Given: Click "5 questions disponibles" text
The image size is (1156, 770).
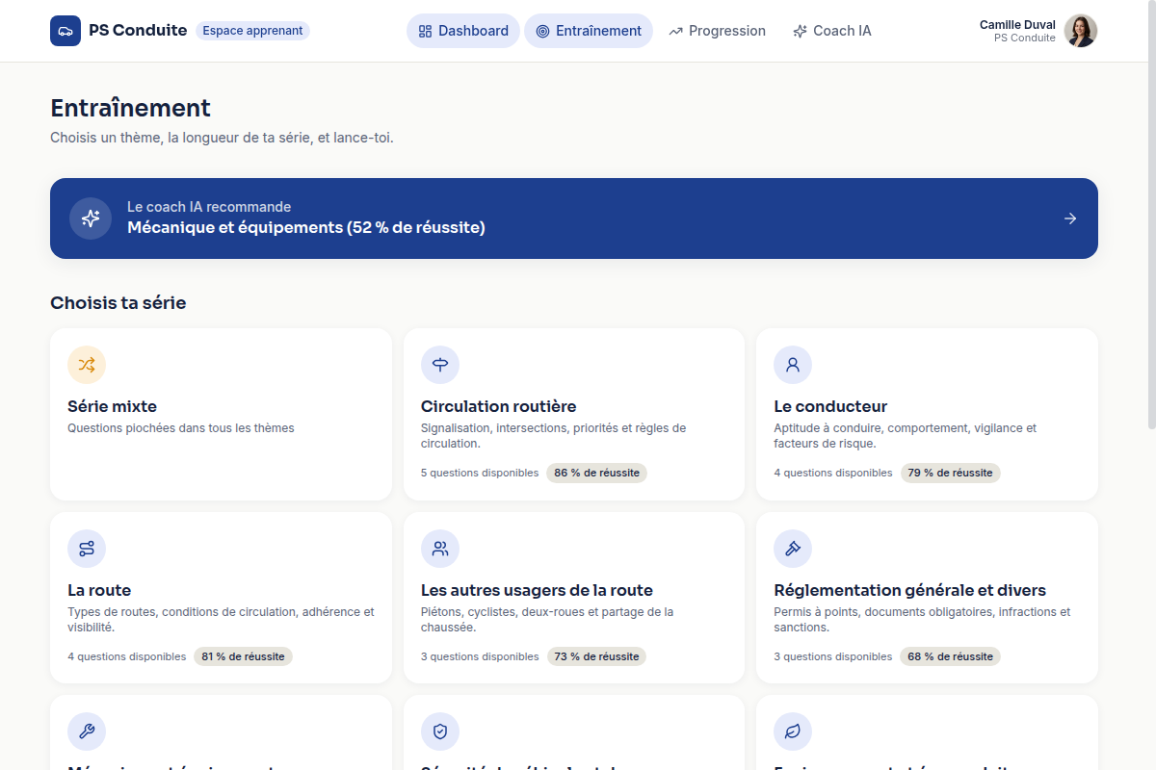Looking at the screenshot, I should [480, 473].
